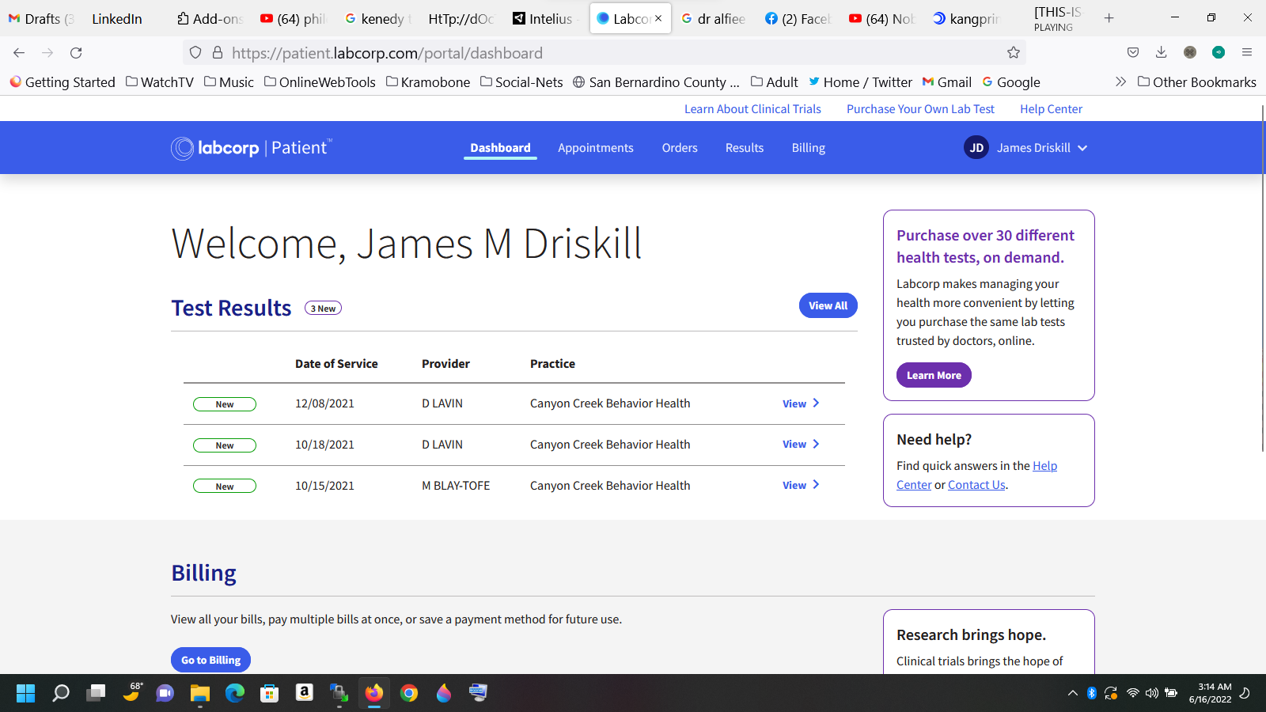Open File Explorer from taskbar

point(199,693)
